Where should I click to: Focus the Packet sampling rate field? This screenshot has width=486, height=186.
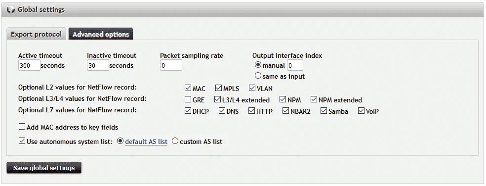click(171, 65)
